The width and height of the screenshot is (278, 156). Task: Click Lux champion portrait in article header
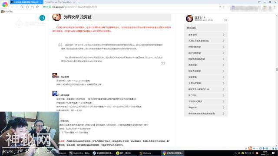(x=57, y=17)
